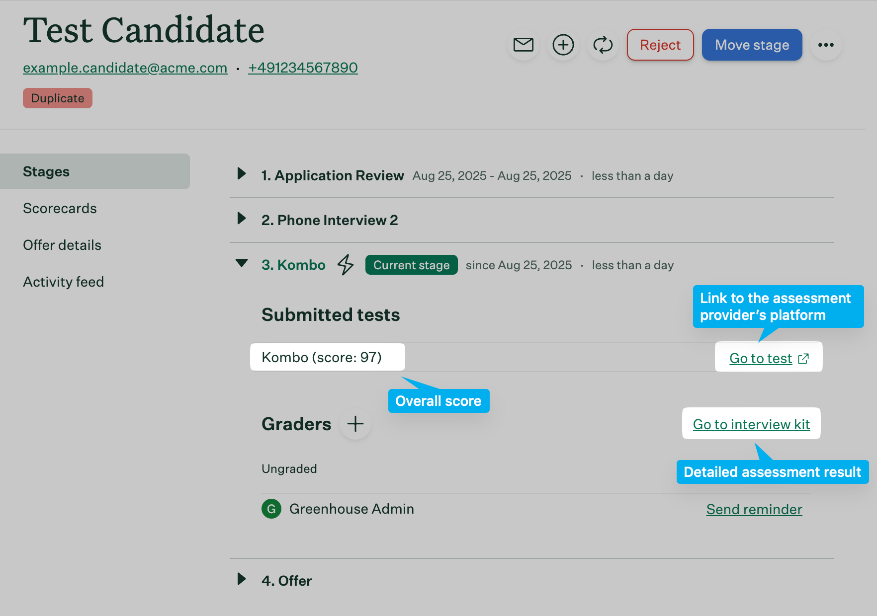Add a grader with the plus icon
Image resolution: width=877 pixels, height=616 pixels.
(x=355, y=424)
